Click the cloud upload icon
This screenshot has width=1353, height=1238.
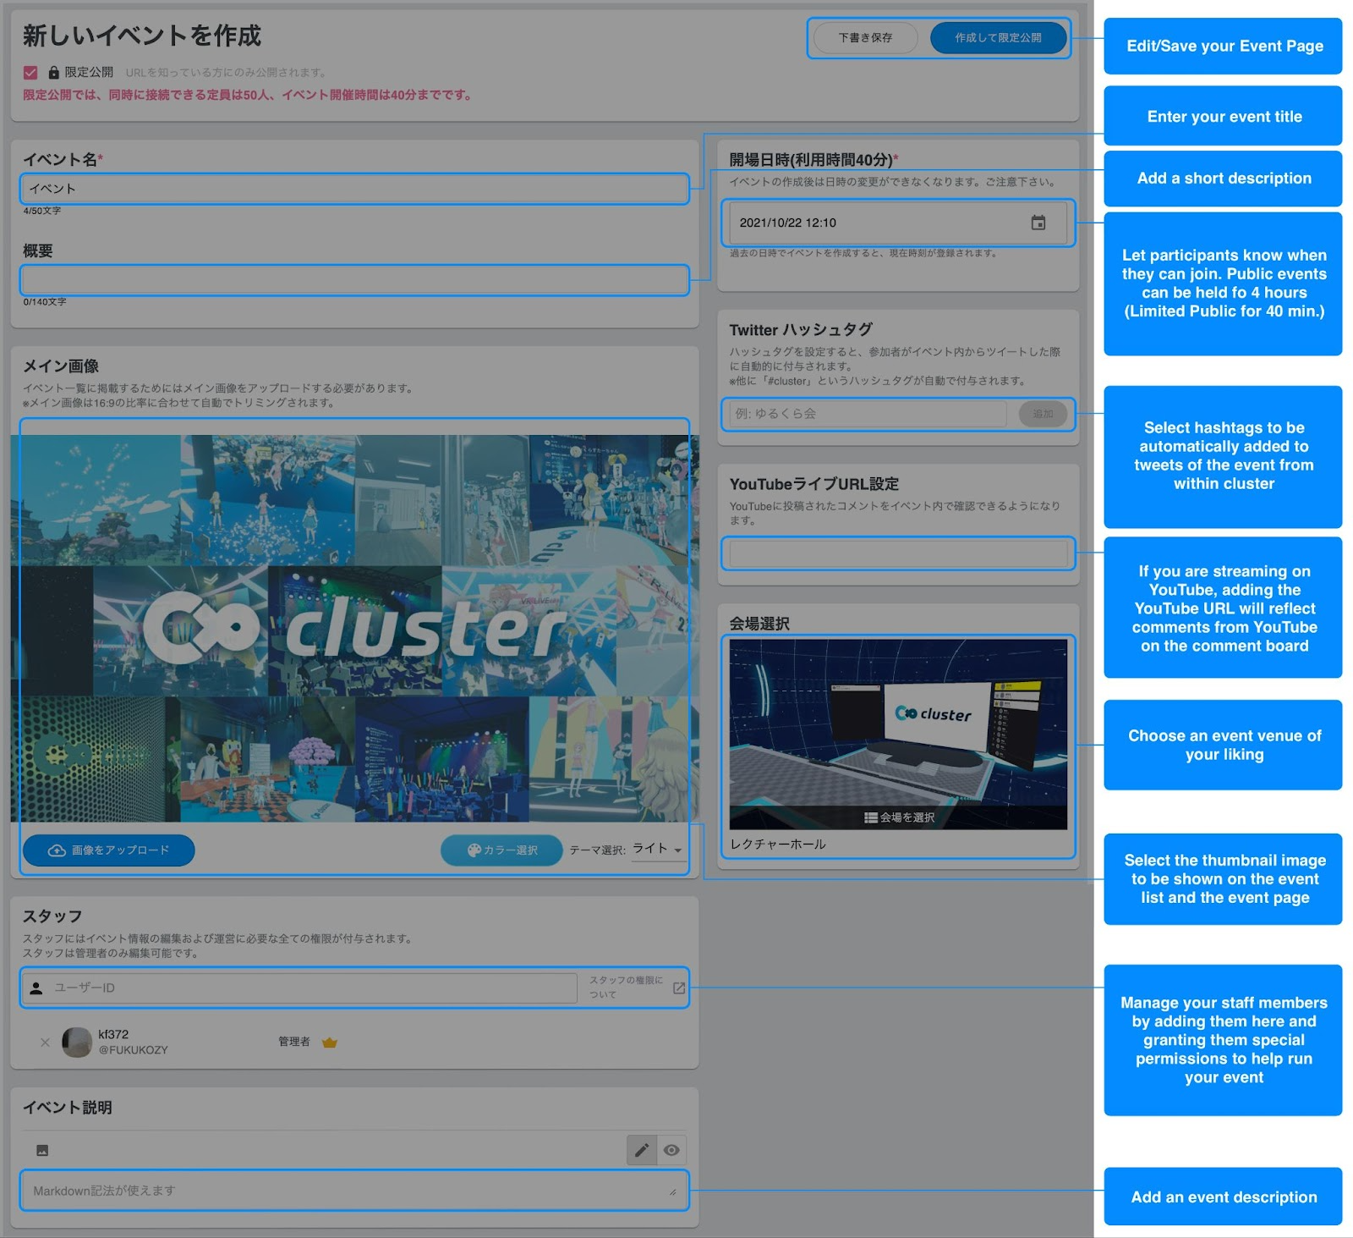tap(57, 850)
